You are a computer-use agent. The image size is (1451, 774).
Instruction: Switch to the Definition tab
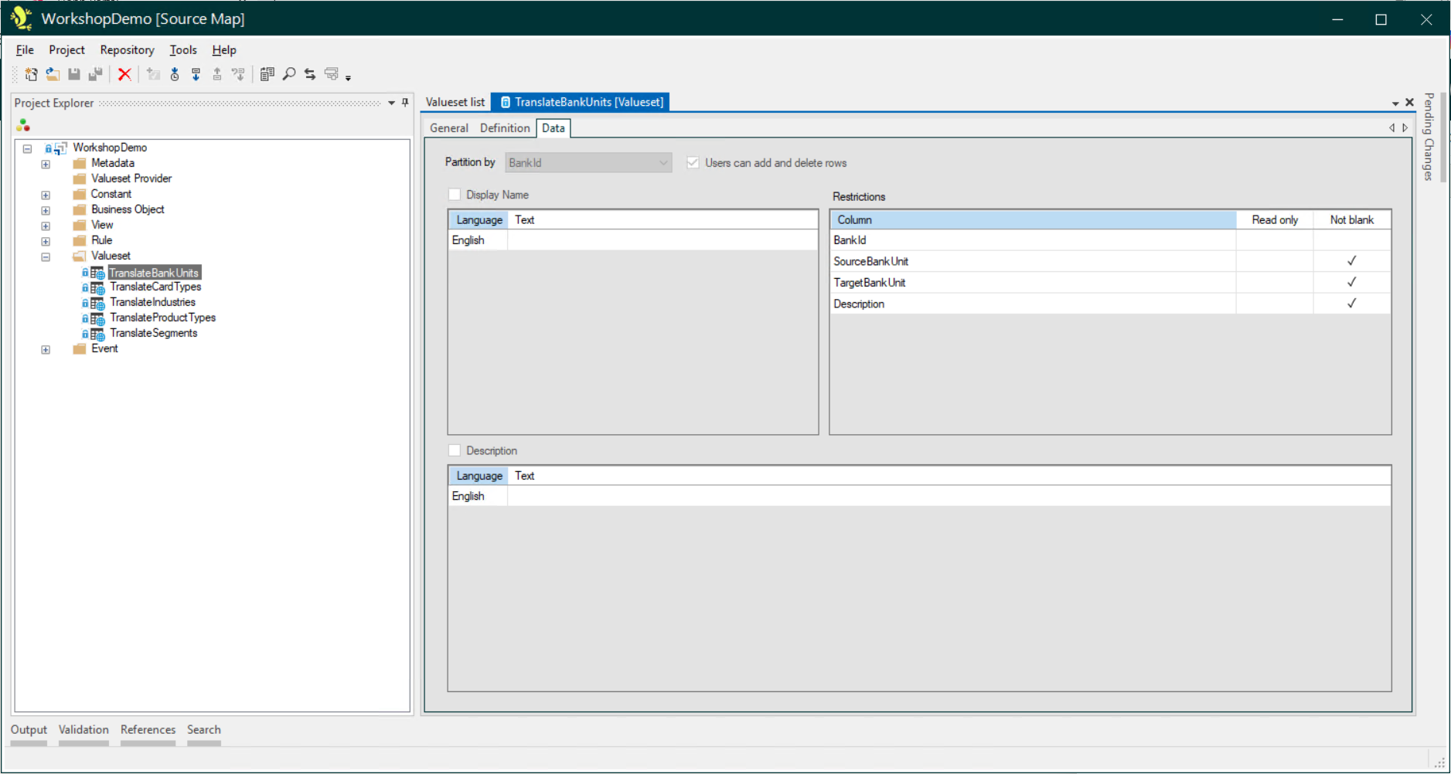pyautogui.click(x=504, y=128)
